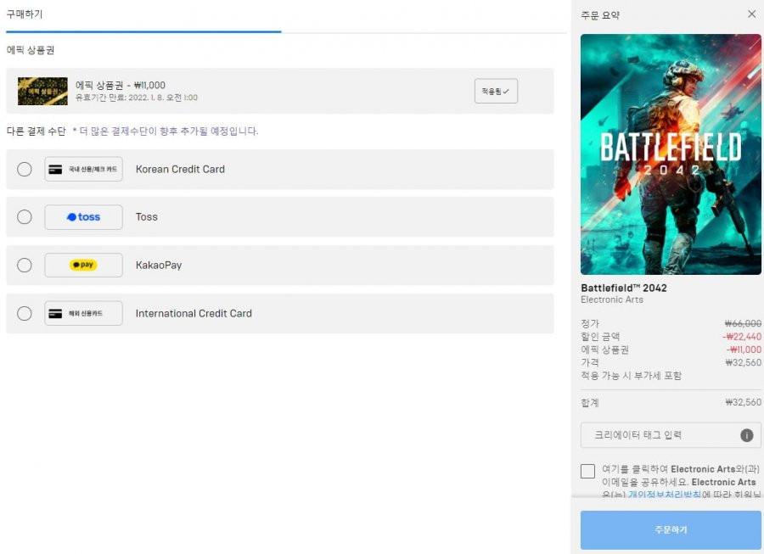Select the International Credit Card radio button

[x=25, y=313]
